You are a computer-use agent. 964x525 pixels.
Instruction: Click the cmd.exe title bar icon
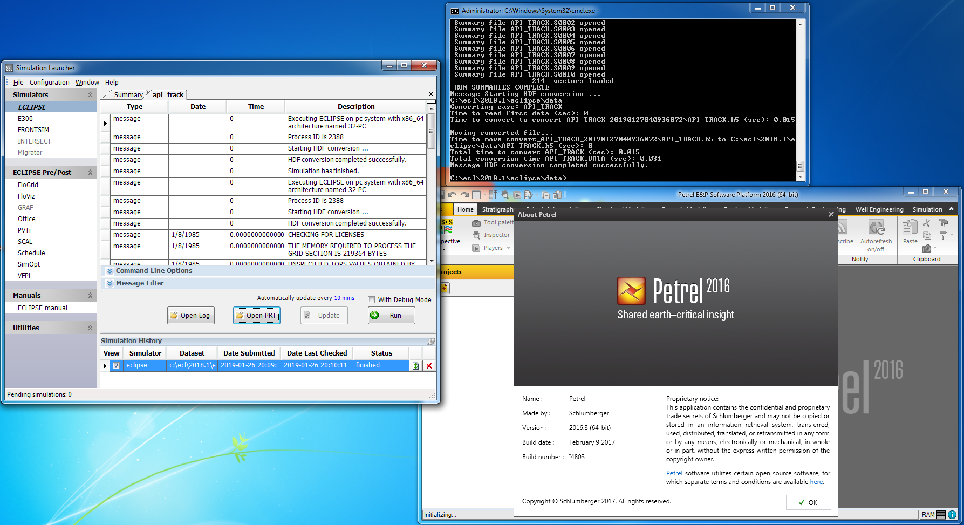[455, 11]
